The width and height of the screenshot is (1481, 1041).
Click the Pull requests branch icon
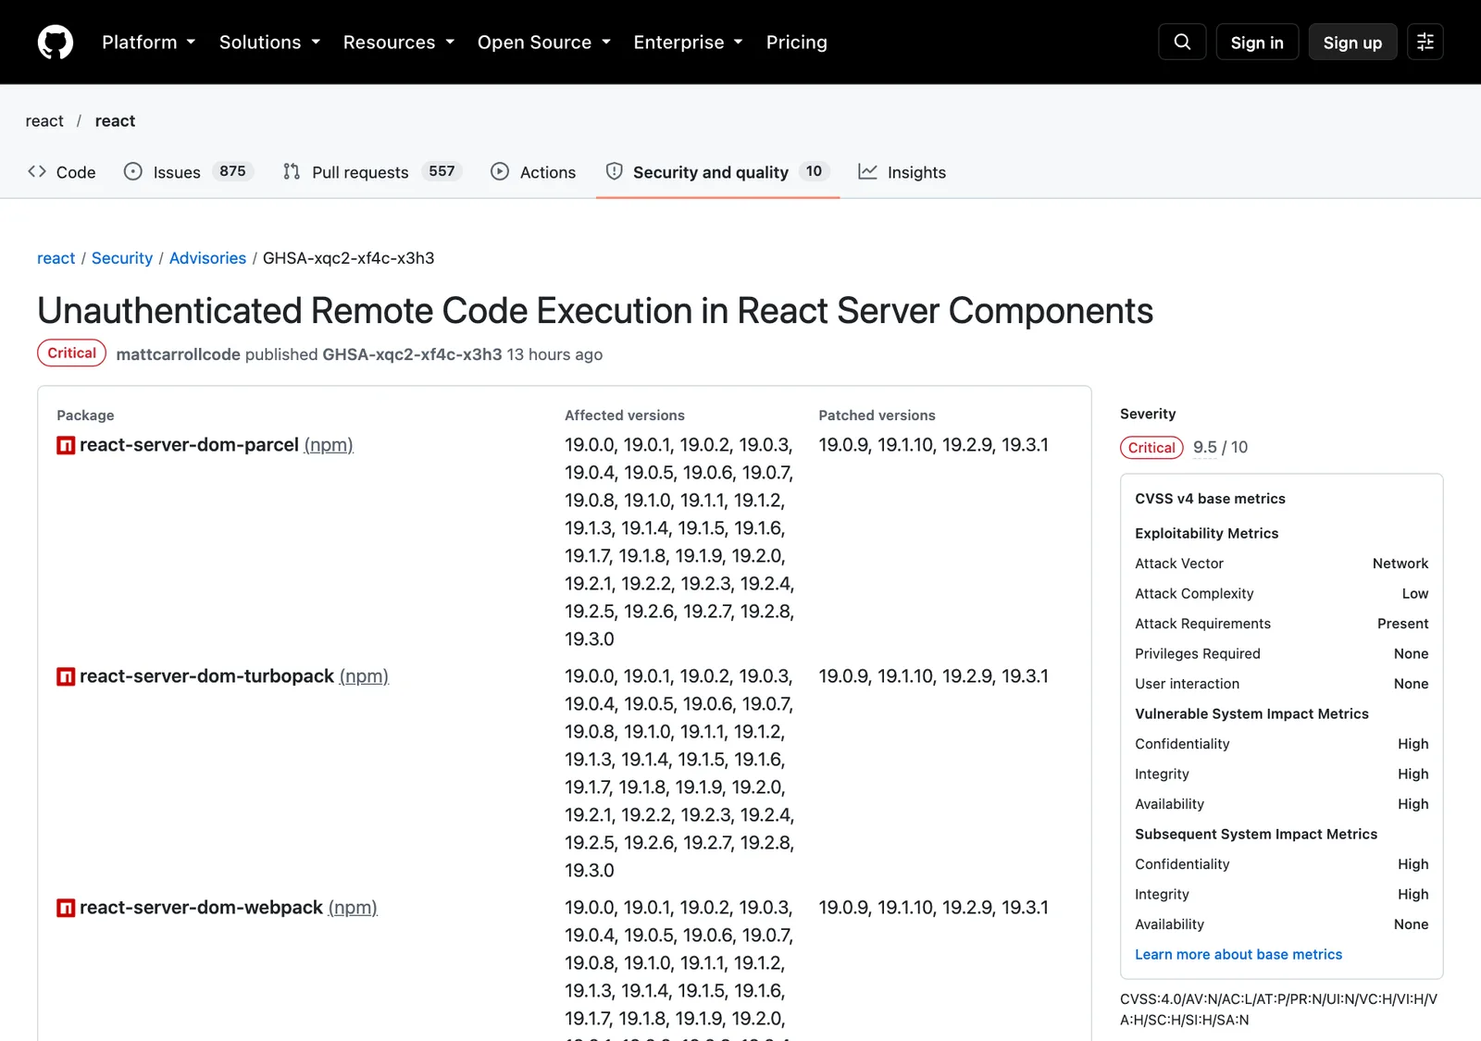(292, 171)
